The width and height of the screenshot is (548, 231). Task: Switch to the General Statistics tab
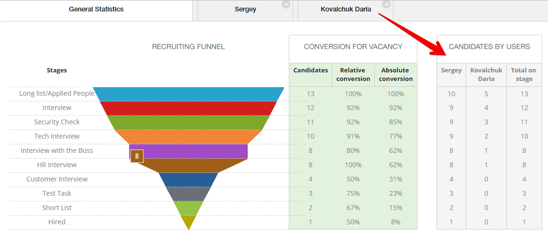pos(96,10)
